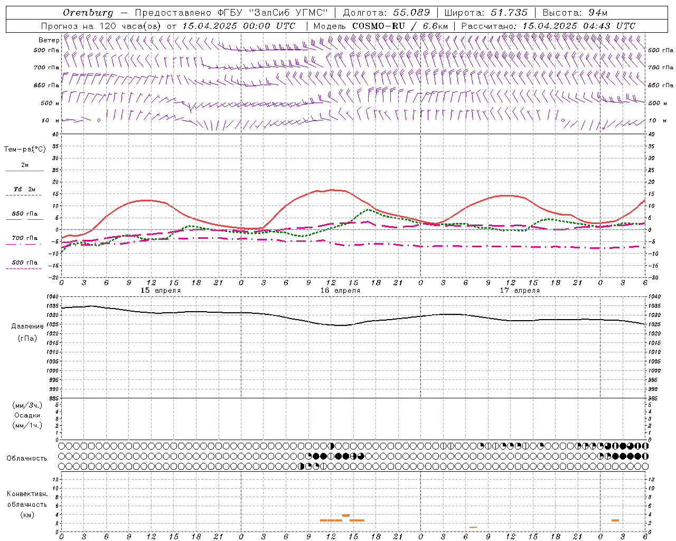Click the 850 гПа wind row label

46,85
